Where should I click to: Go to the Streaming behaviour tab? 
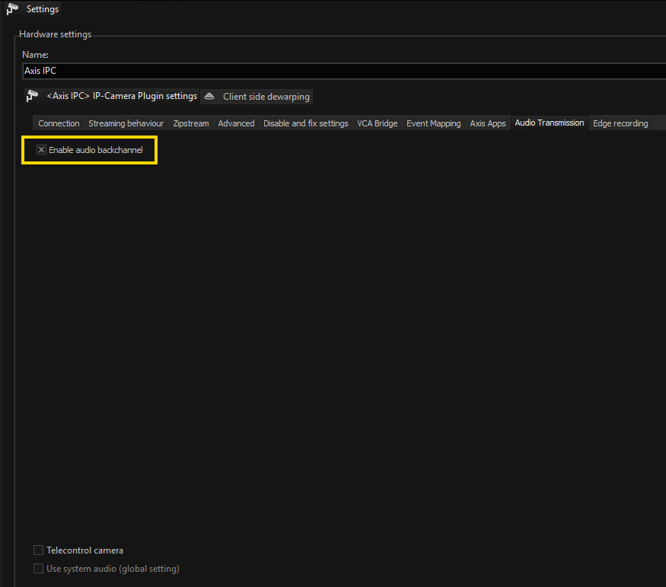[126, 123]
